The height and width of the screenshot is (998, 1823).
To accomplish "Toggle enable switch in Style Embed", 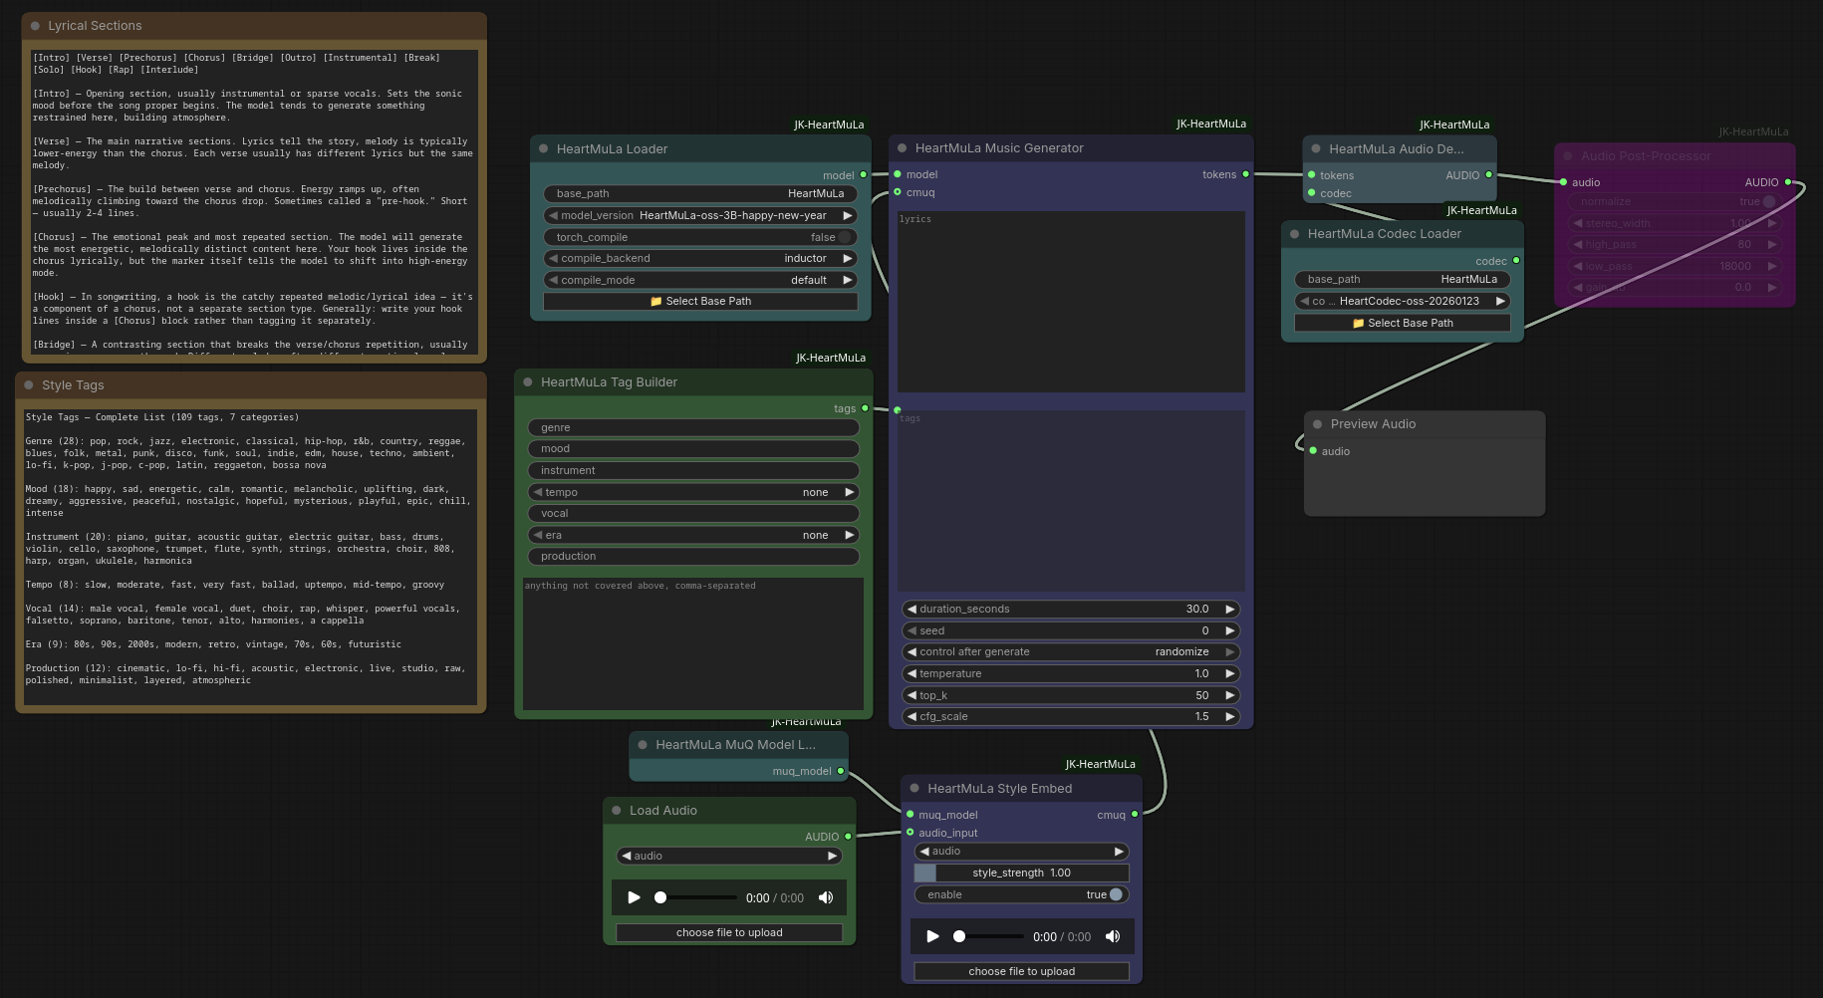I will (x=1116, y=894).
